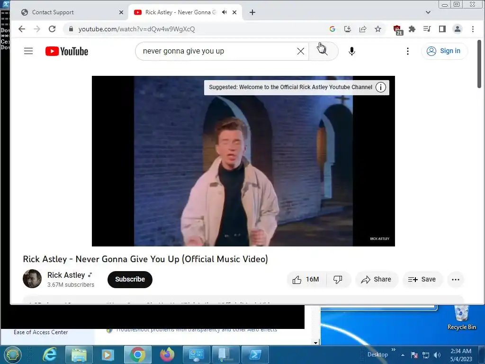This screenshot has width=485, height=364.
Task: Open Firefox from the taskbar
Action: (x=167, y=355)
